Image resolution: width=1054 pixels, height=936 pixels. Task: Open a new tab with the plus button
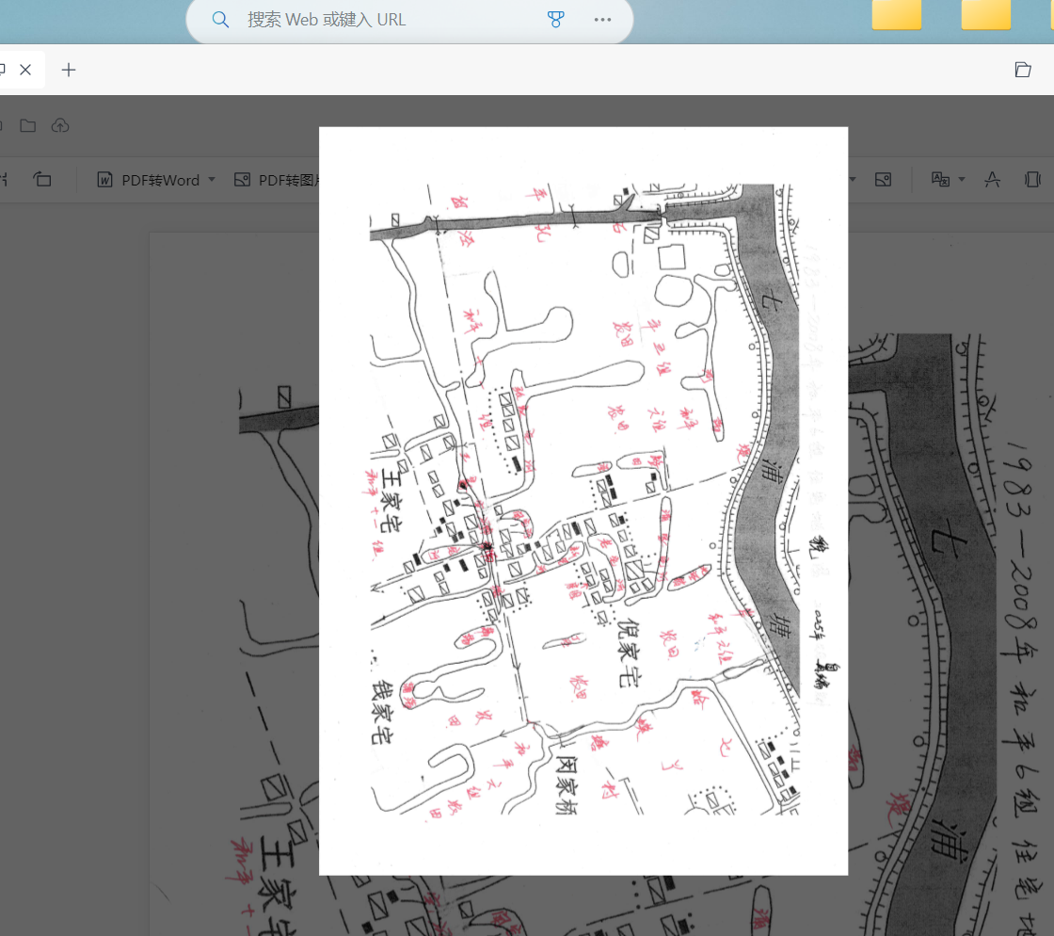69,70
